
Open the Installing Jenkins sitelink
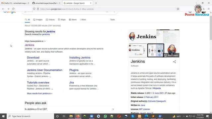(x=80, y=58)
